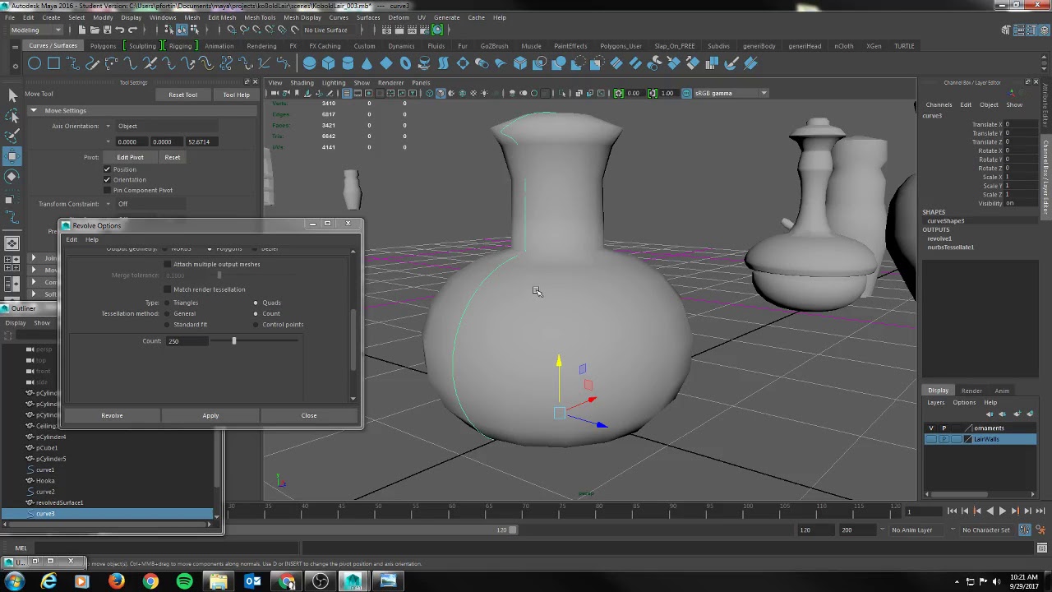The height and width of the screenshot is (592, 1052).
Task: Select Hooka in the Outliner
Action: tap(45, 480)
